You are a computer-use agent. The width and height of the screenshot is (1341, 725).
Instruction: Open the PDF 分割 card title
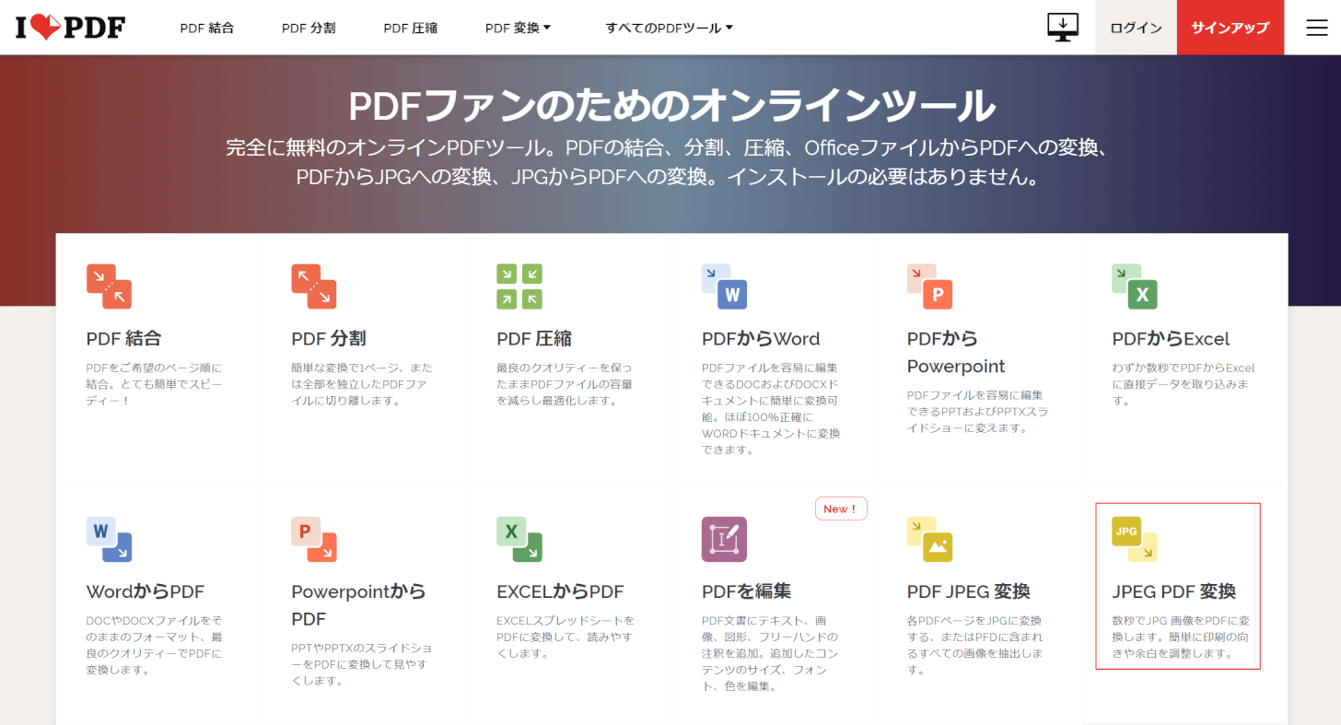point(329,338)
